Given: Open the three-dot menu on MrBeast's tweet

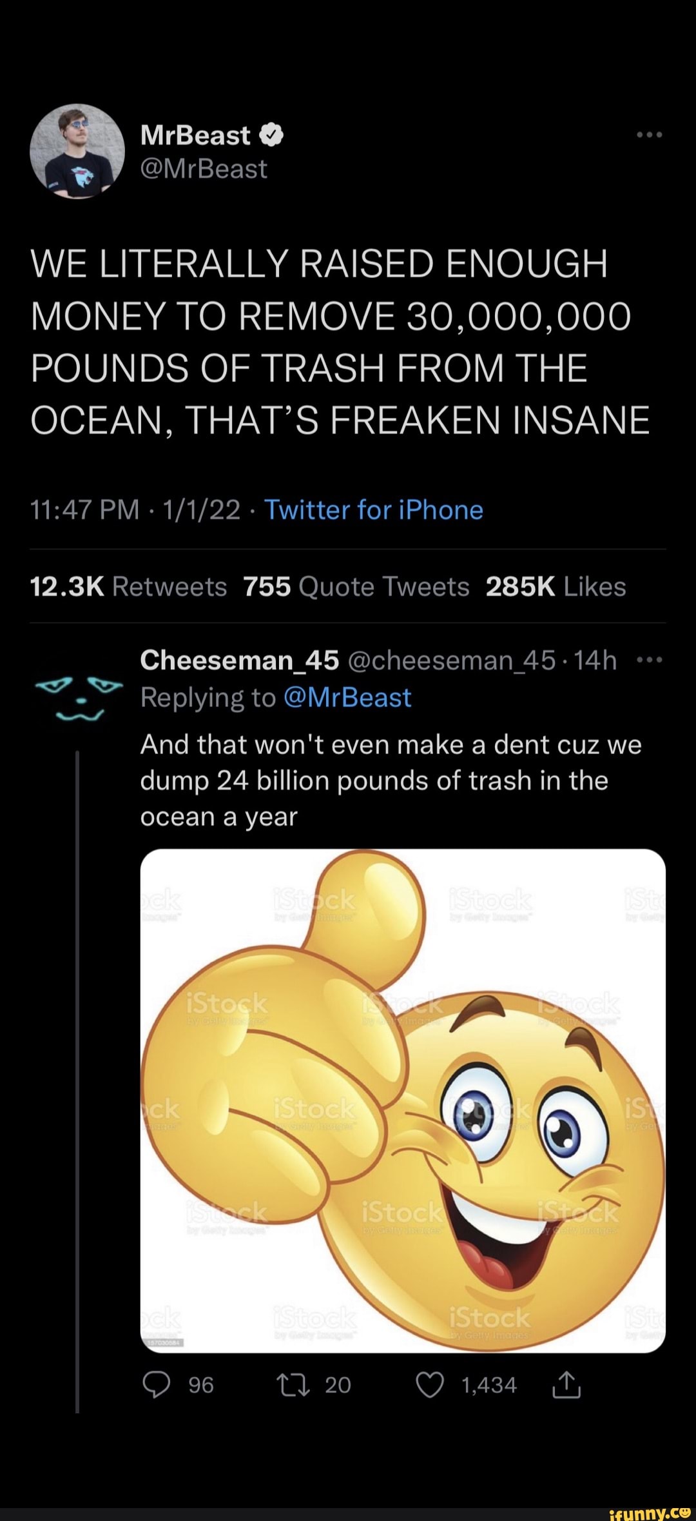Looking at the screenshot, I should click(x=649, y=135).
